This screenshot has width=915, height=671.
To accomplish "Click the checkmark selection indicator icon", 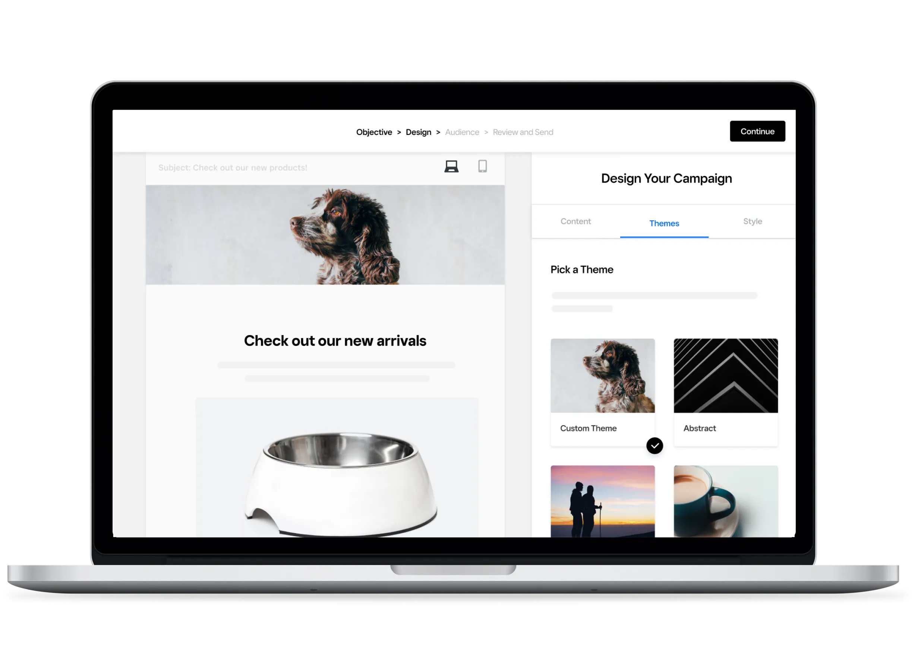I will click(654, 446).
